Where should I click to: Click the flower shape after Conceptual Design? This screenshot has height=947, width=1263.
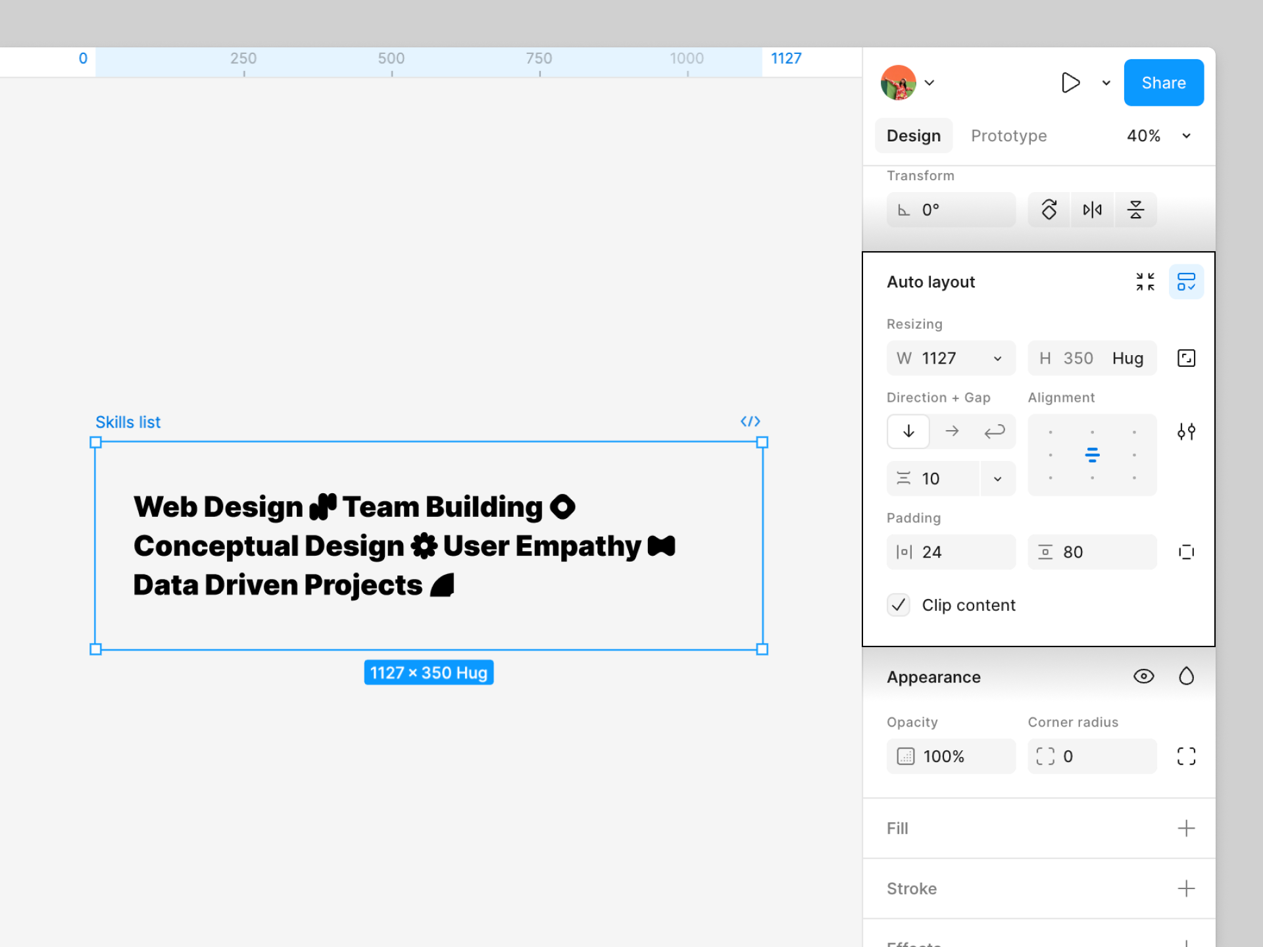pyautogui.click(x=424, y=546)
